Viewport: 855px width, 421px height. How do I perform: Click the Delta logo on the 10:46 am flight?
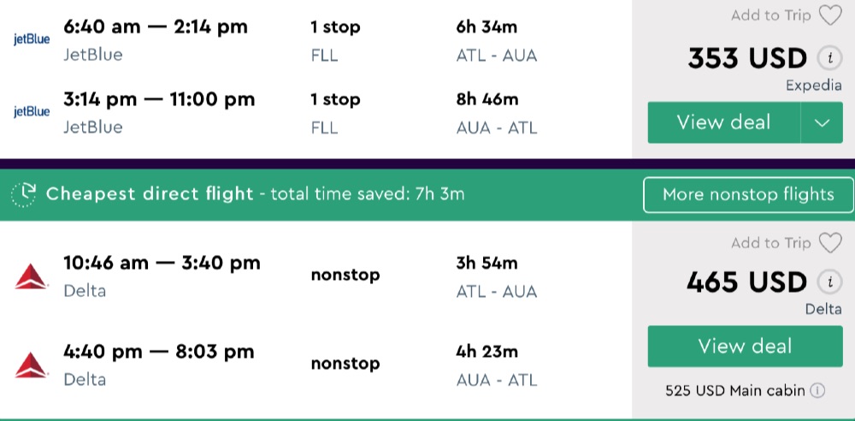tap(32, 276)
